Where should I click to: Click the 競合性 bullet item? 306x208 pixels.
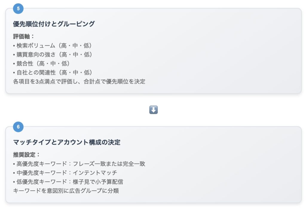tap(41, 63)
